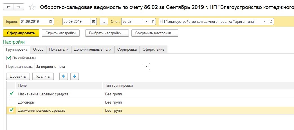Image resolution: width=294 pixels, height=130 pixels.
Task: Click the forward navigation arrow
Action: coord(18,7)
